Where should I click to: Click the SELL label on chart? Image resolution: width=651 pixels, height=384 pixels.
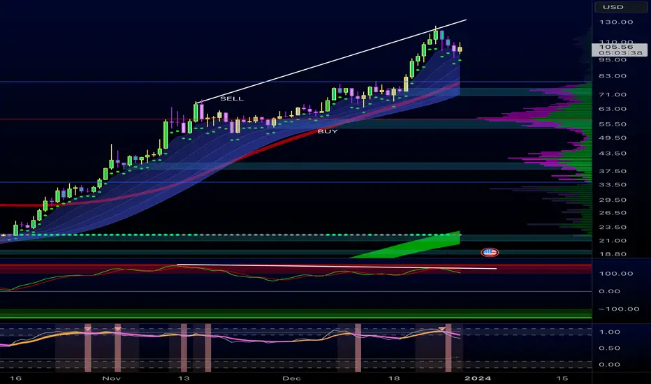click(232, 99)
